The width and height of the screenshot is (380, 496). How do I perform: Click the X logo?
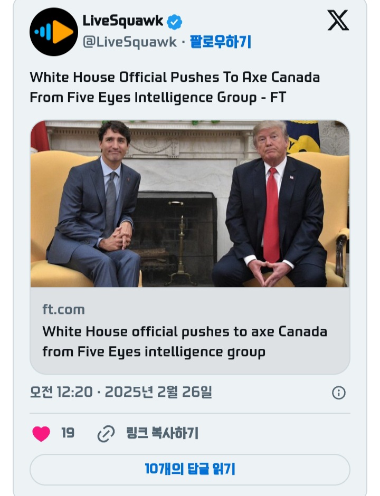coord(338,21)
